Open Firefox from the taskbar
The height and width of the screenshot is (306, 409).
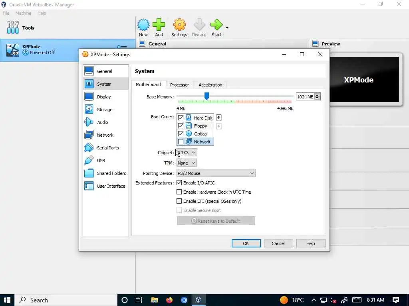pyautogui.click(x=169, y=300)
